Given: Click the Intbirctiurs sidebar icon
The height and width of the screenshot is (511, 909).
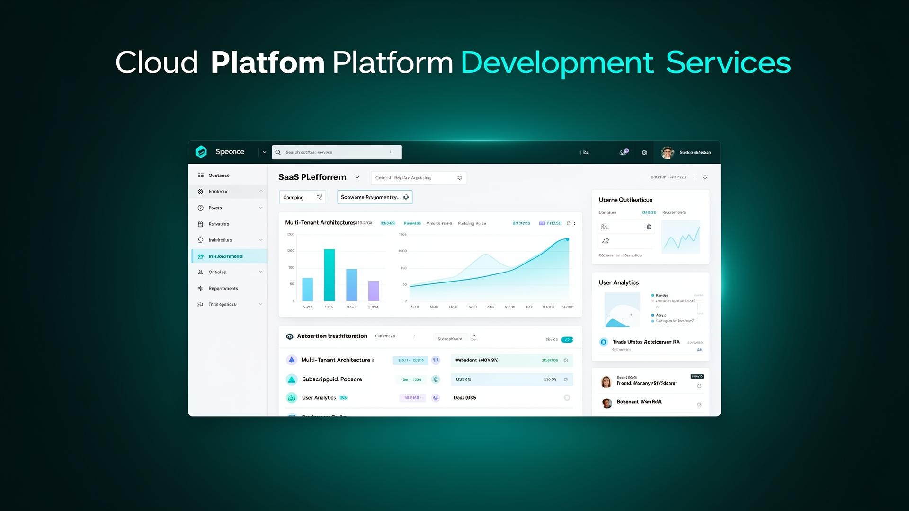Looking at the screenshot, I should click(201, 240).
